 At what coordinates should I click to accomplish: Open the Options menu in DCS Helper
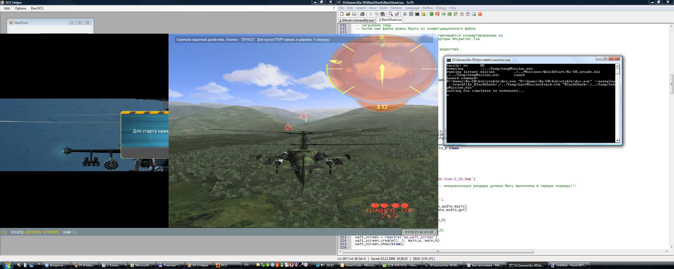pyautogui.click(x=21, y=8)
